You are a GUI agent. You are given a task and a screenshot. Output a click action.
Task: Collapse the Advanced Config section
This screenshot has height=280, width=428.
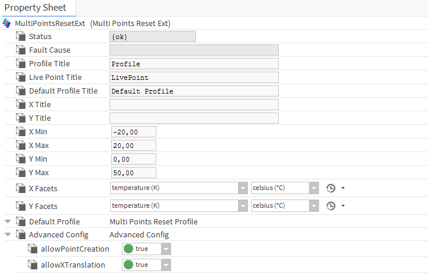(8, 235)
